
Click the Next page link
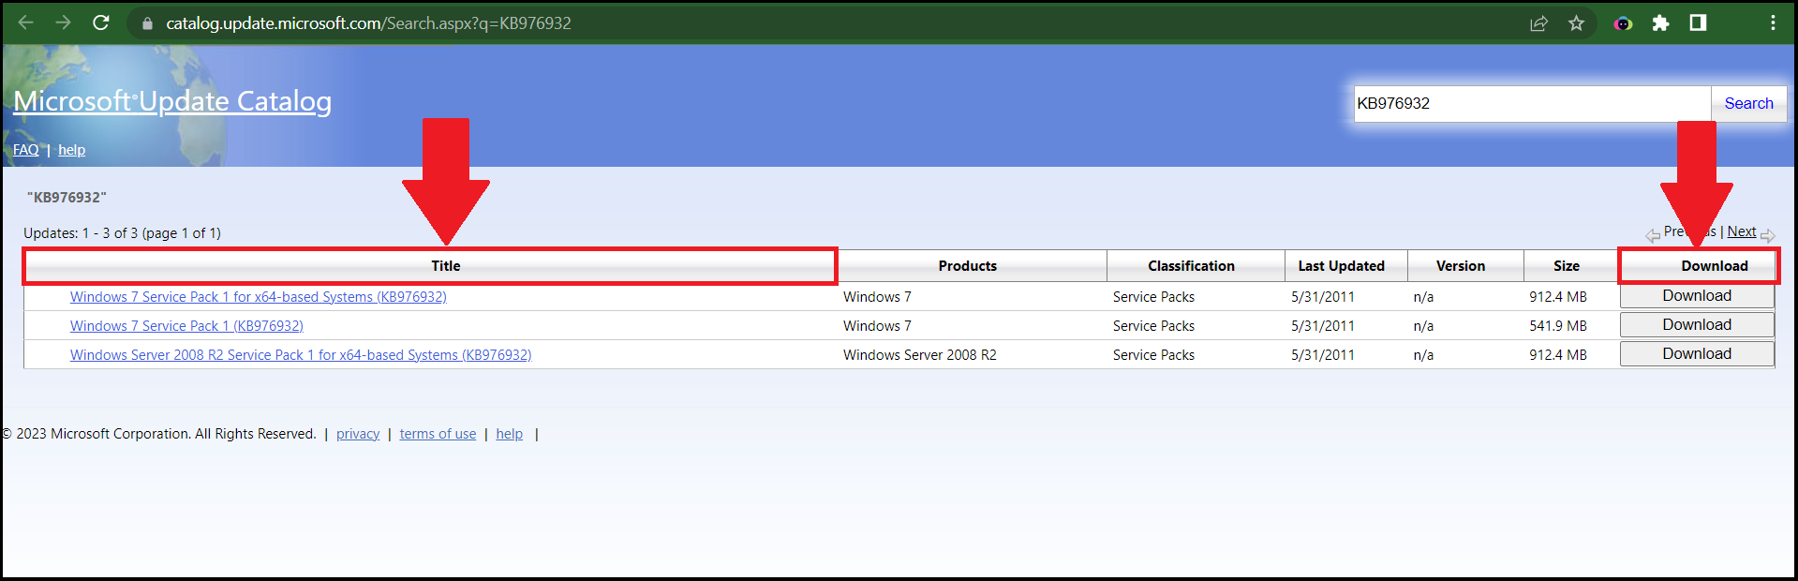[x=1742, y=231]
